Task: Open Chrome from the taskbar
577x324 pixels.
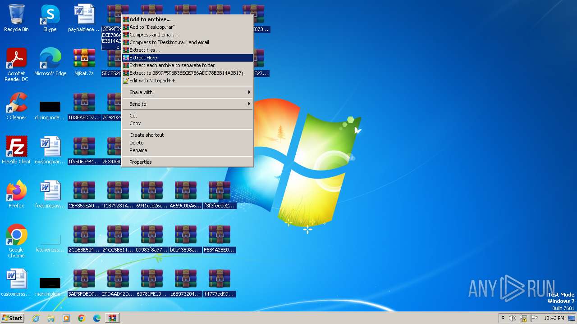Action: (x=82, y=318)
